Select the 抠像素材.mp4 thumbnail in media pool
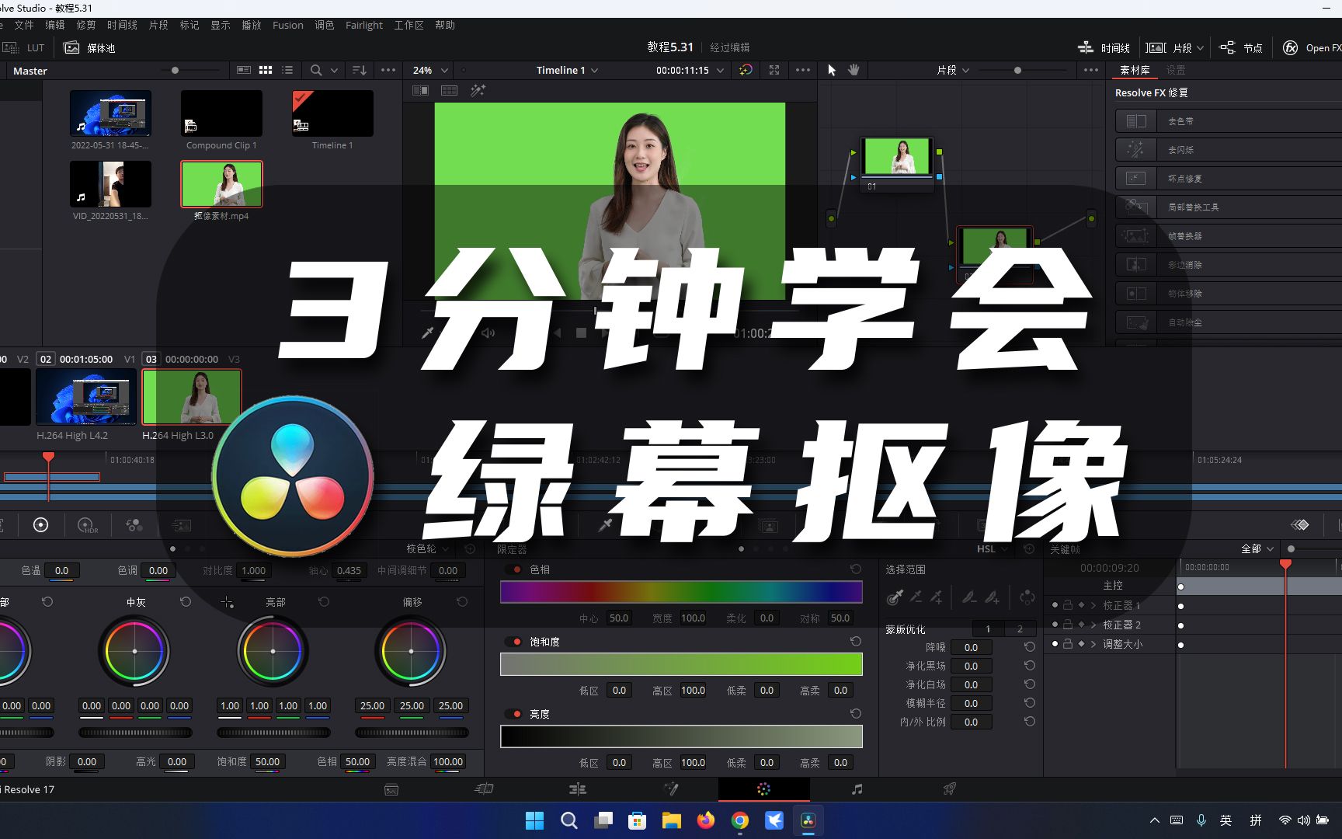This screenshot has width=1342, height=839. (221, 183)
